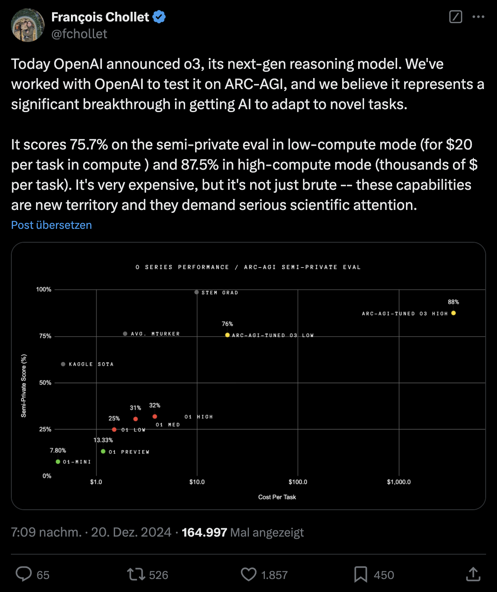The width and height of the screenshot is (497, 592).
Task: Open the Grok slash icon
Action: click(455, 17)
